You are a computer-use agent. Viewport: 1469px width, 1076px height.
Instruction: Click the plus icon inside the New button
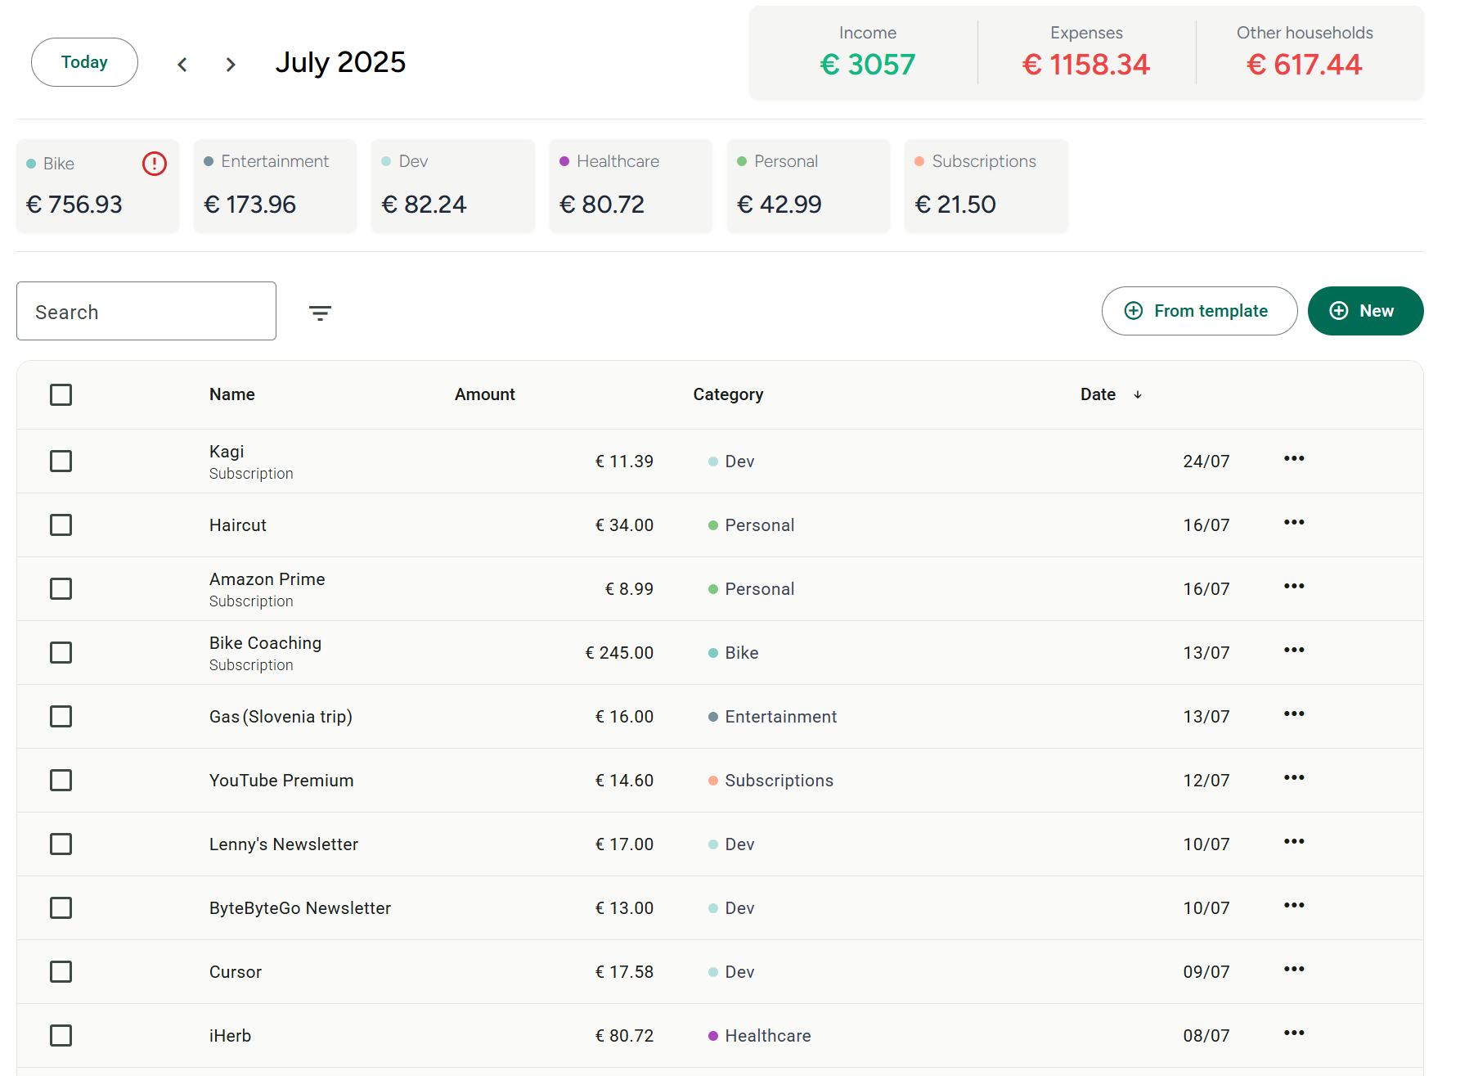[1338, 311]
